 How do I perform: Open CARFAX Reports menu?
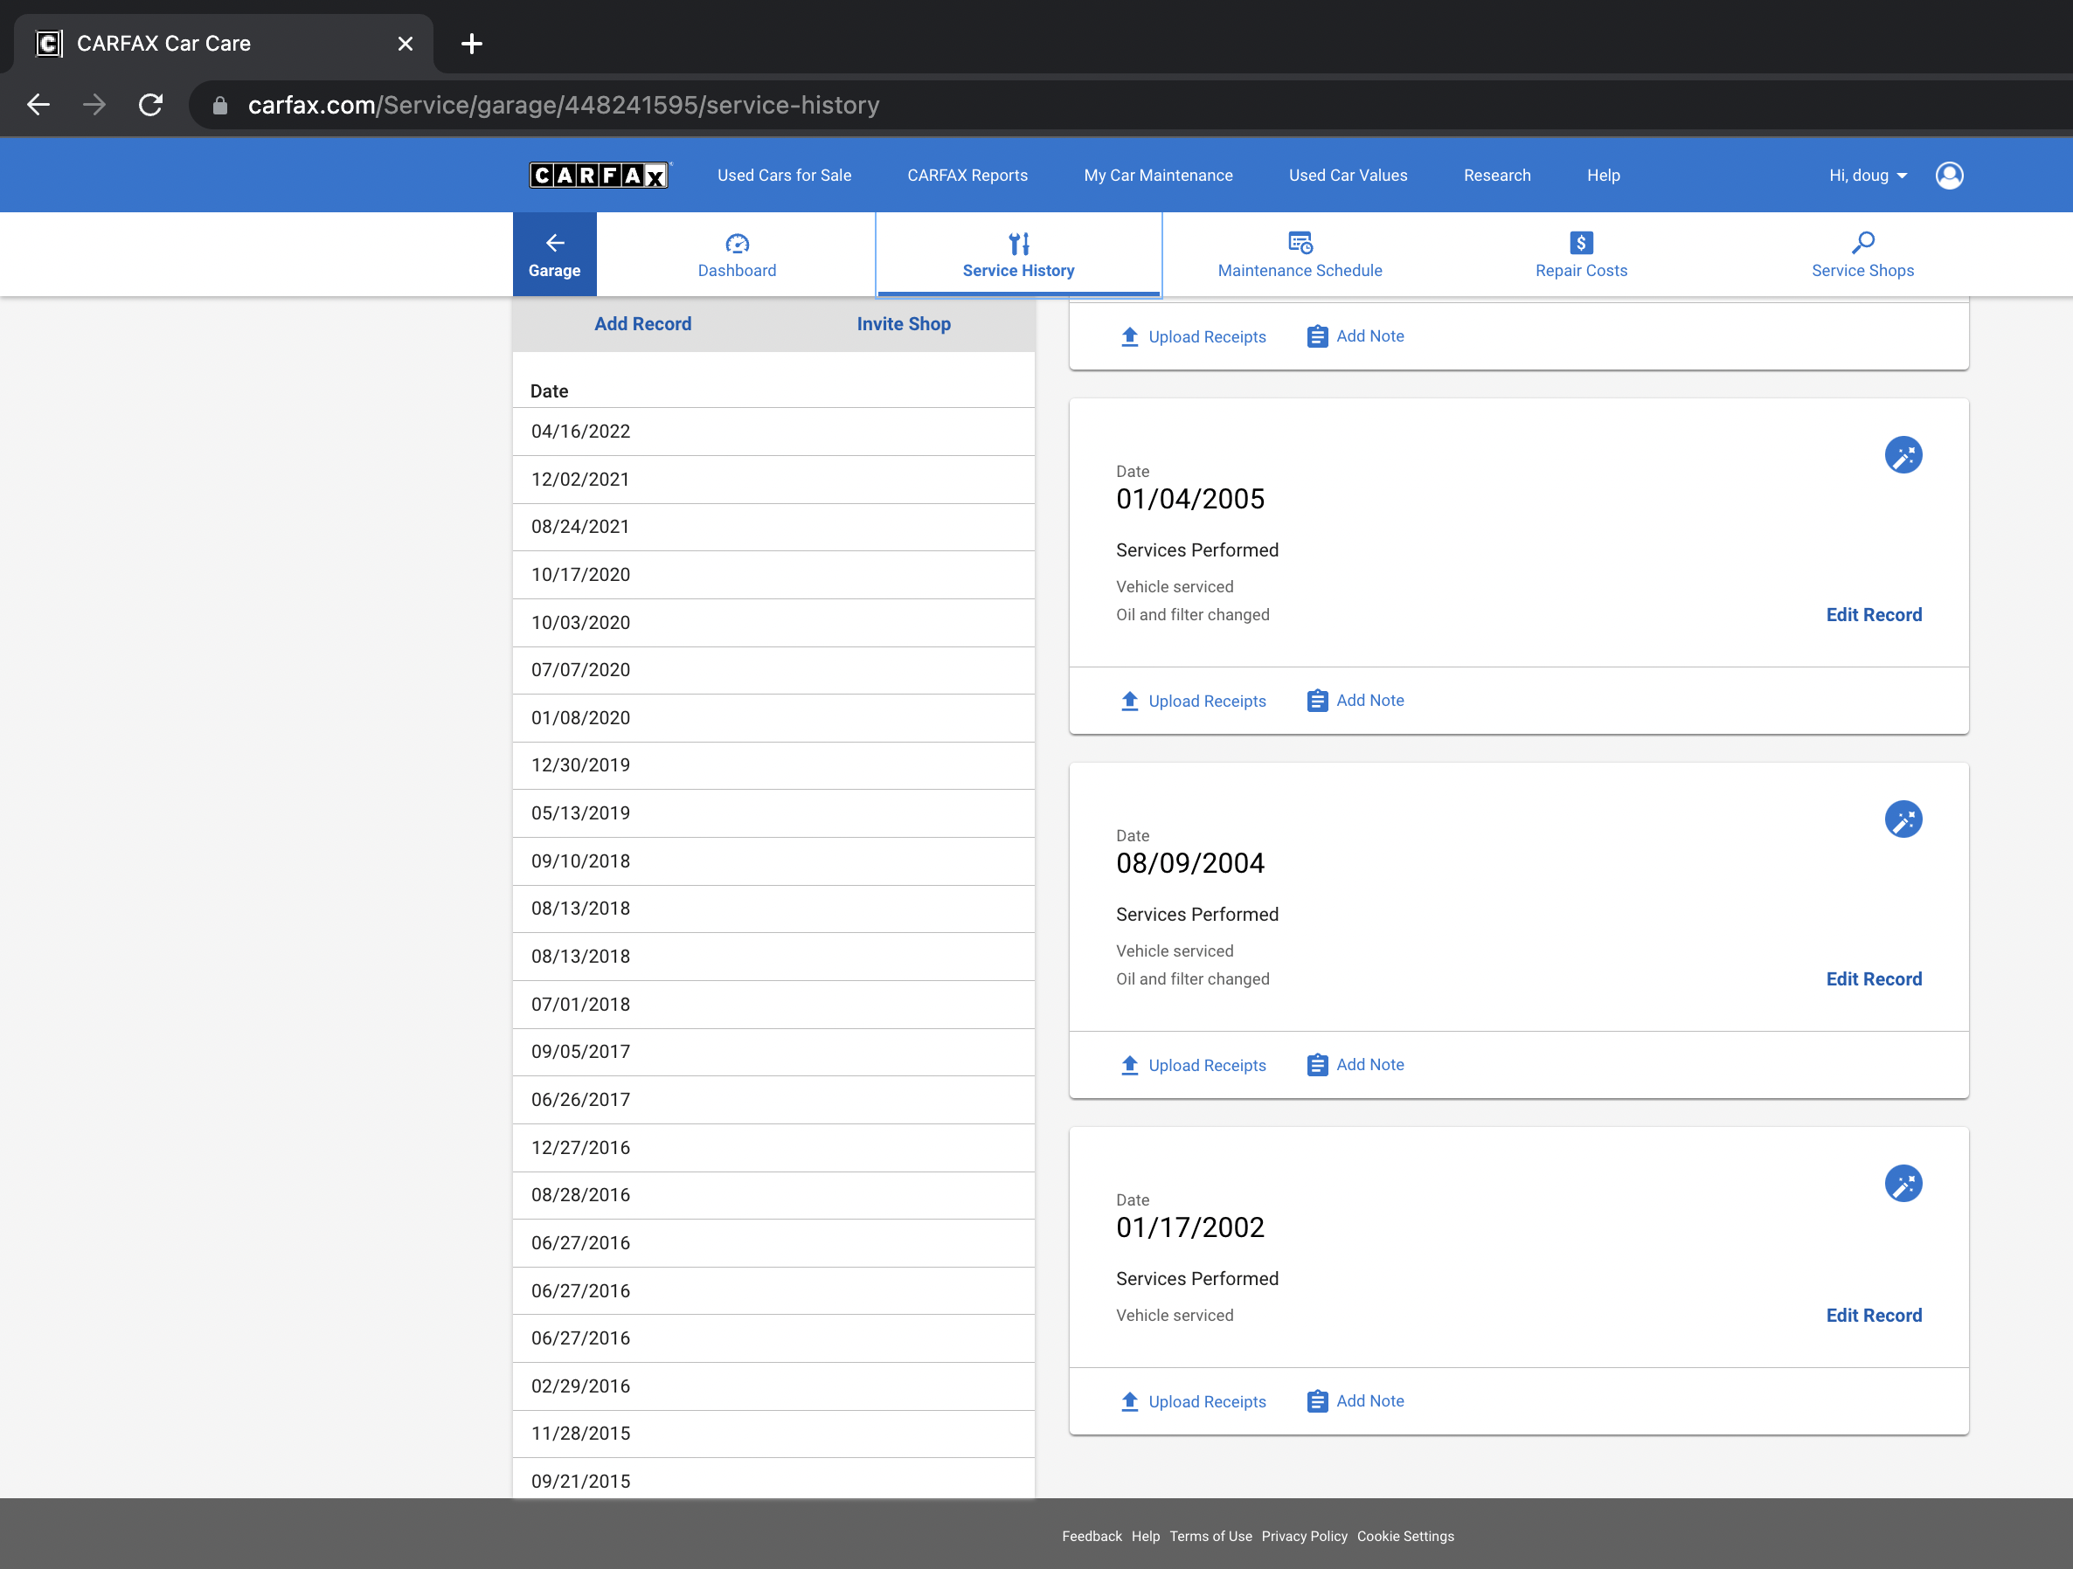967,176
